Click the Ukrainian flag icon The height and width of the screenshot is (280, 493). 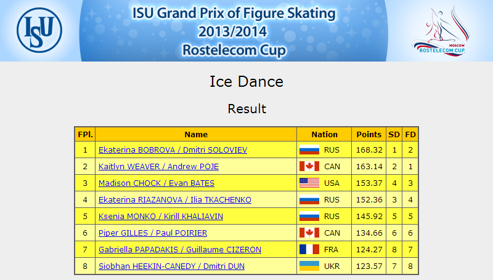tap(309, 266)
